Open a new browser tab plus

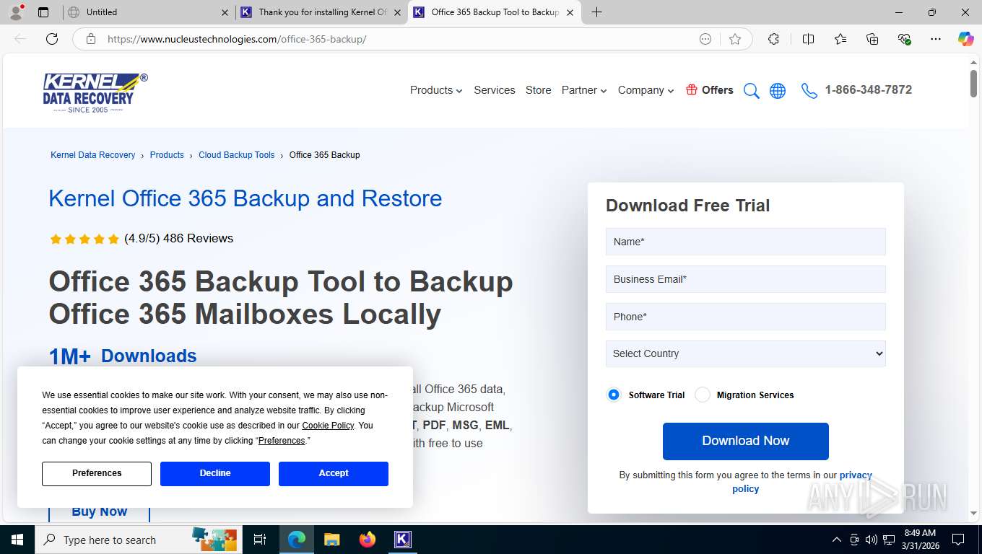click(x=596, y=12)
